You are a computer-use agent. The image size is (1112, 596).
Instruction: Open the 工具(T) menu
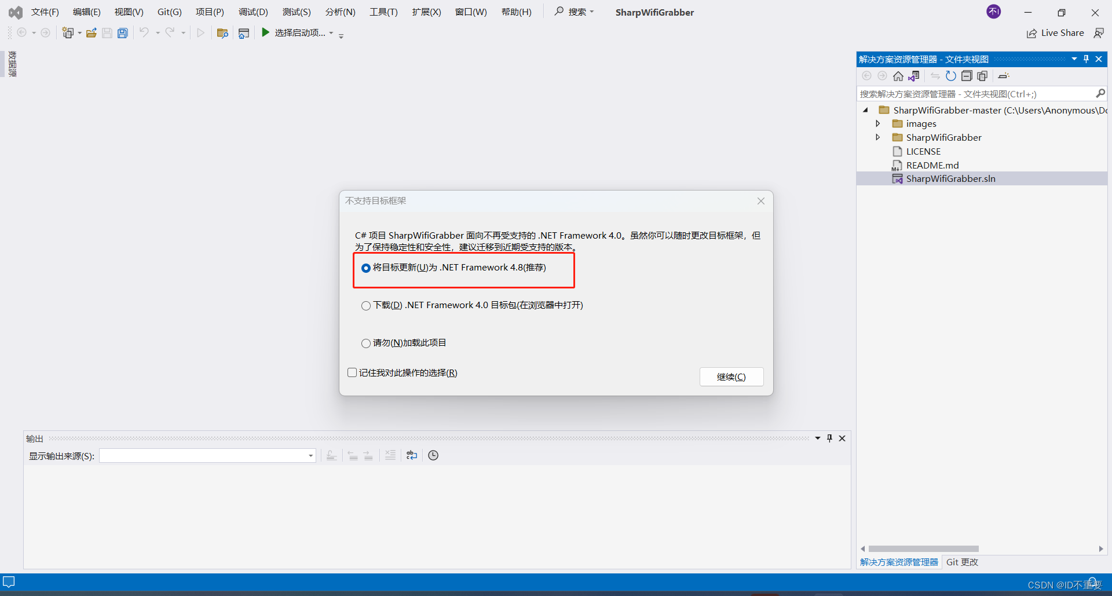coord(383,12)
